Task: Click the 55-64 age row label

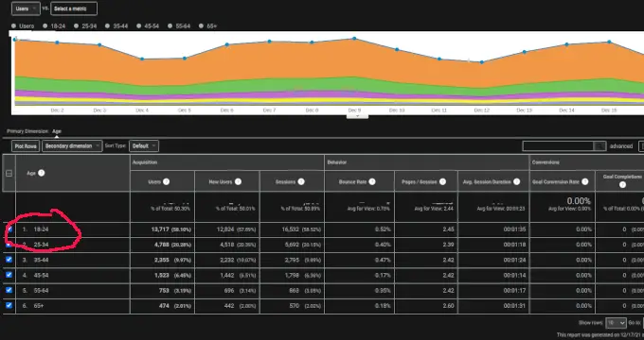Action: 41,291
